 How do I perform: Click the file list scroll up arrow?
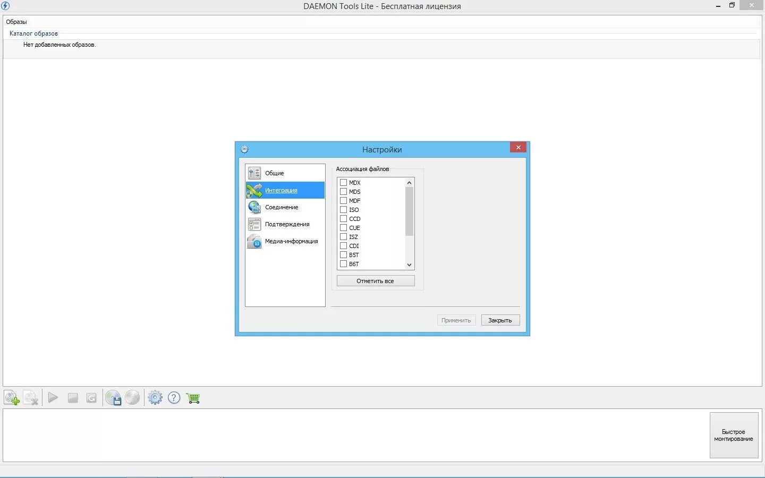coord(409,183)
